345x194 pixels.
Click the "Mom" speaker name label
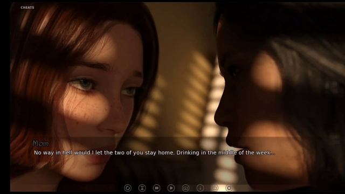pyautogui.click(x=41, y=143)
